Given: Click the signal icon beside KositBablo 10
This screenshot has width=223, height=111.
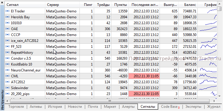Looking at the screenshot, I should [7, 64].
